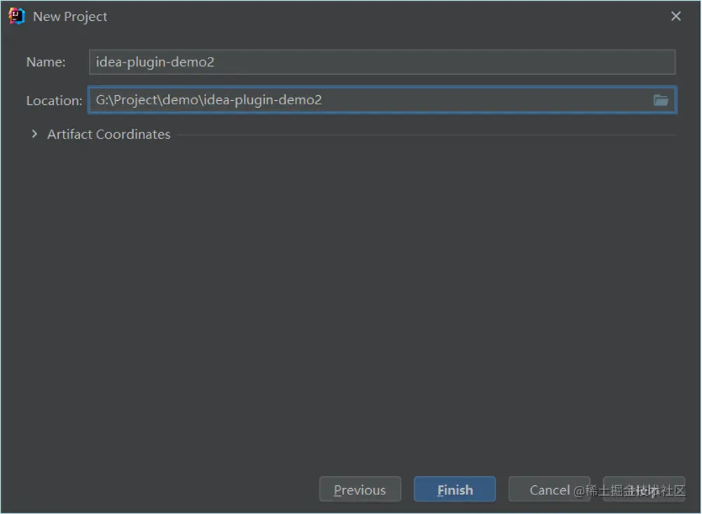
Task: Click the IntelliJ IDEA logo in the title bar
Action: 17,16
